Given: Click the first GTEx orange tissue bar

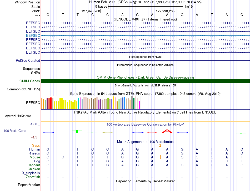Looking at the screenshot, I should tap(42, 103).
